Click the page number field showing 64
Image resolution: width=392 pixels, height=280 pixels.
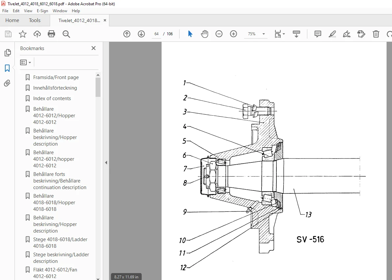[156, 34]
